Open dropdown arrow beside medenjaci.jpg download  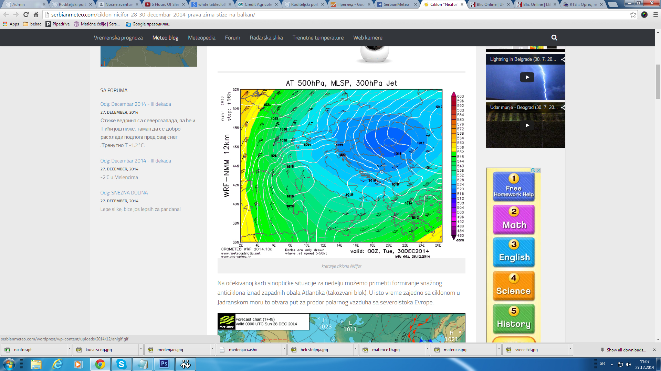pyautogui.click(x=212, y=349)
